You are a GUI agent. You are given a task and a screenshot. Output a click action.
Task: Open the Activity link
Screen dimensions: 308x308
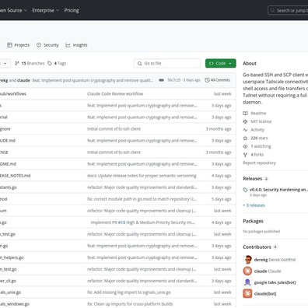tap(257, 130)
